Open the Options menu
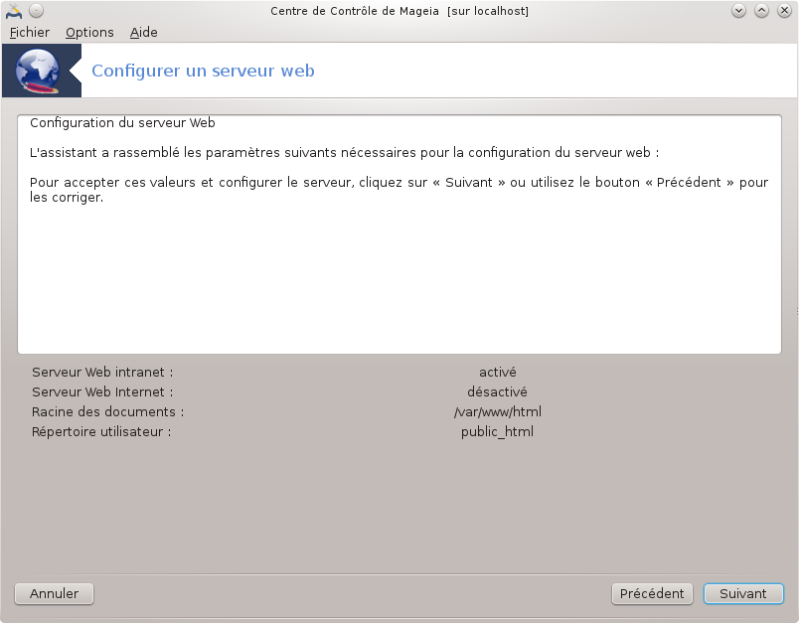 pos(89,32)
